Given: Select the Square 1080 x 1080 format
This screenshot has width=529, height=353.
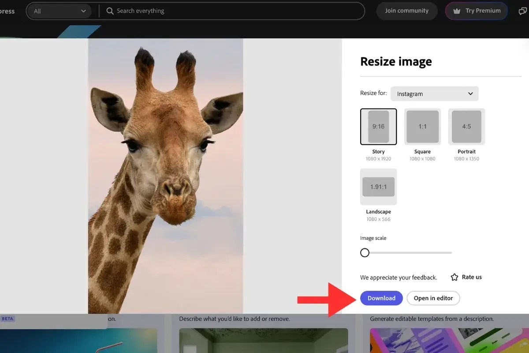Looking at the screenshot, I should tap(422, 127).
